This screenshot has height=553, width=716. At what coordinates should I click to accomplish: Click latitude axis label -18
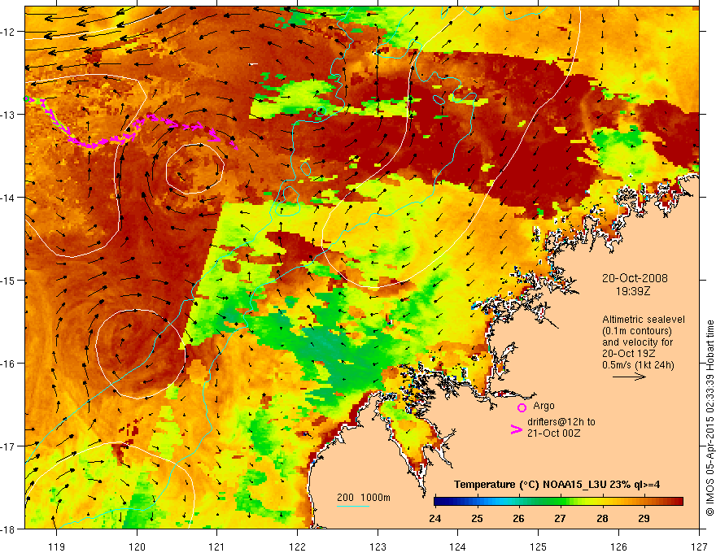[x=8, y=529]
